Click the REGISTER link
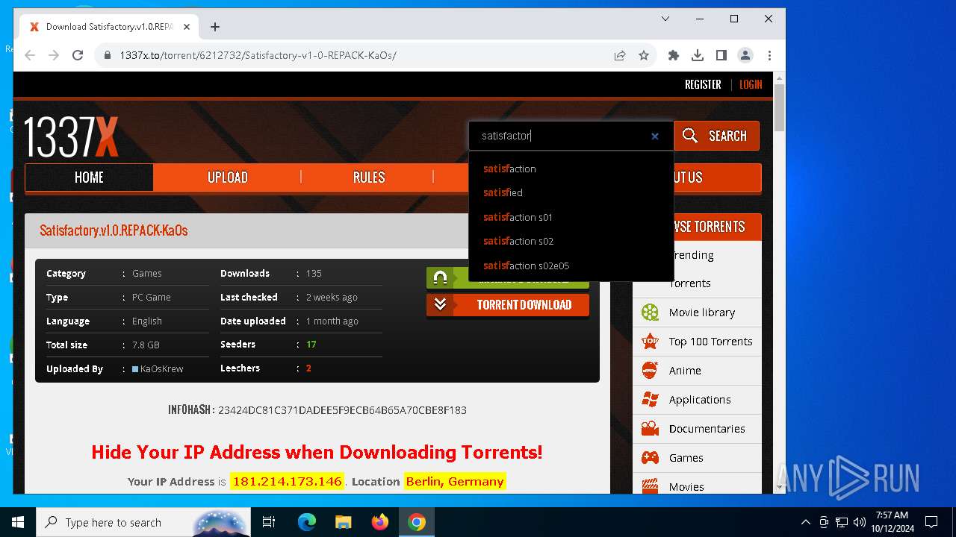This screenshot has height=537, width=956. pos(703,84)
